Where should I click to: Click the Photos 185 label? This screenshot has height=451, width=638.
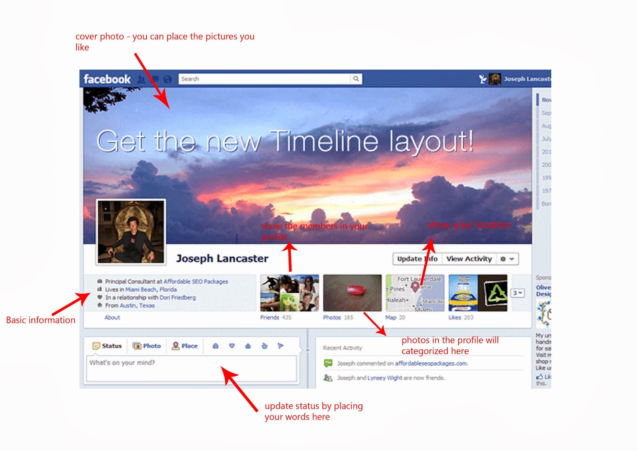click(338, 317)
